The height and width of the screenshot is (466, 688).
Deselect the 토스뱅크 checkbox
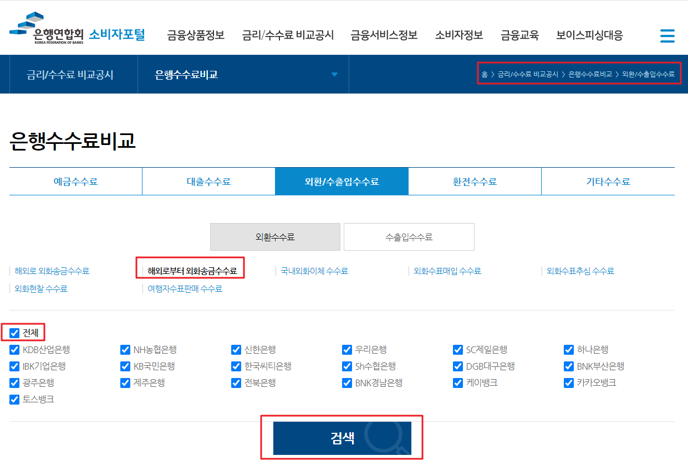[x=14, y=399]
